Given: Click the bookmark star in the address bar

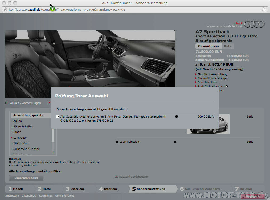Looking at the screenshot, I should [263, 9].
